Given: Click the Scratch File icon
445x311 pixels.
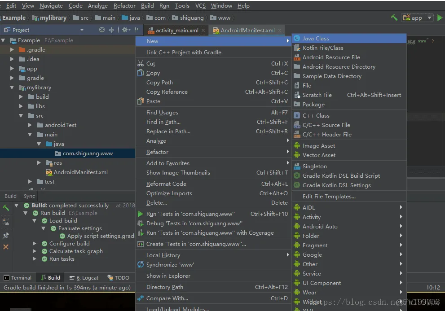Looking at the screenshot, I should [297, 95].
